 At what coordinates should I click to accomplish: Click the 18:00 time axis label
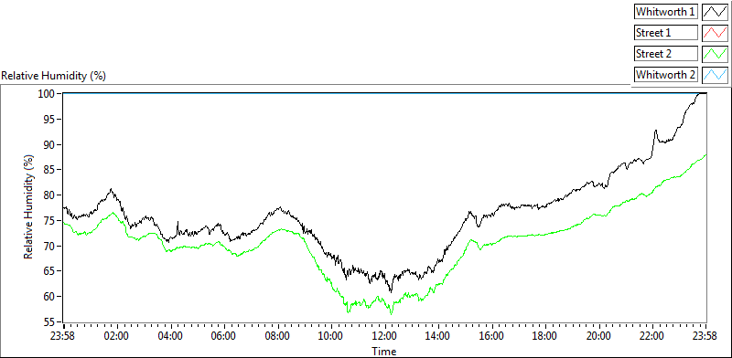coord(545,335)
